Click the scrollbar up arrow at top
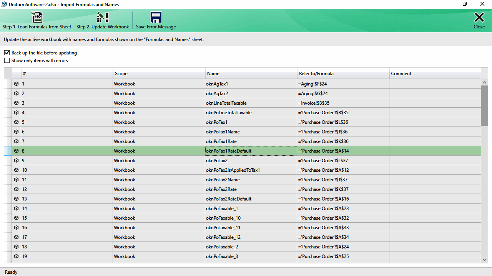 (x=484, y=82)
